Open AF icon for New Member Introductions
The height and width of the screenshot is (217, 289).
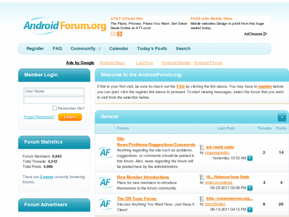coord(105,182)
